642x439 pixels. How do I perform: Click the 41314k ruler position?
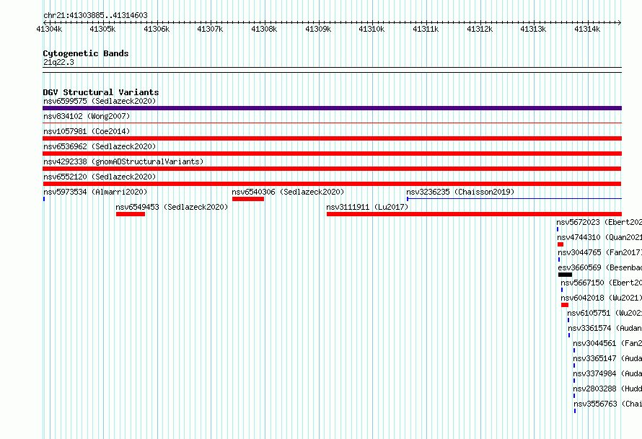point(587,29)
